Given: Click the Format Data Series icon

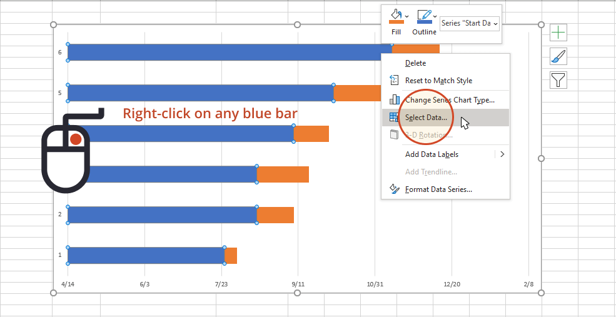Looking at the screenshot, I should pos(394,189).
